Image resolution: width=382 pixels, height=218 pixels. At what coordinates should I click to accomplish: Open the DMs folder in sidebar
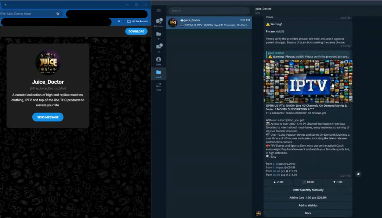tap(159, 61)
